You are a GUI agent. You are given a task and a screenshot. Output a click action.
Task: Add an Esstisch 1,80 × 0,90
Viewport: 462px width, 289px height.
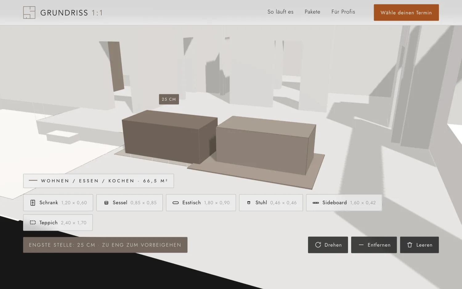(201, 203)
